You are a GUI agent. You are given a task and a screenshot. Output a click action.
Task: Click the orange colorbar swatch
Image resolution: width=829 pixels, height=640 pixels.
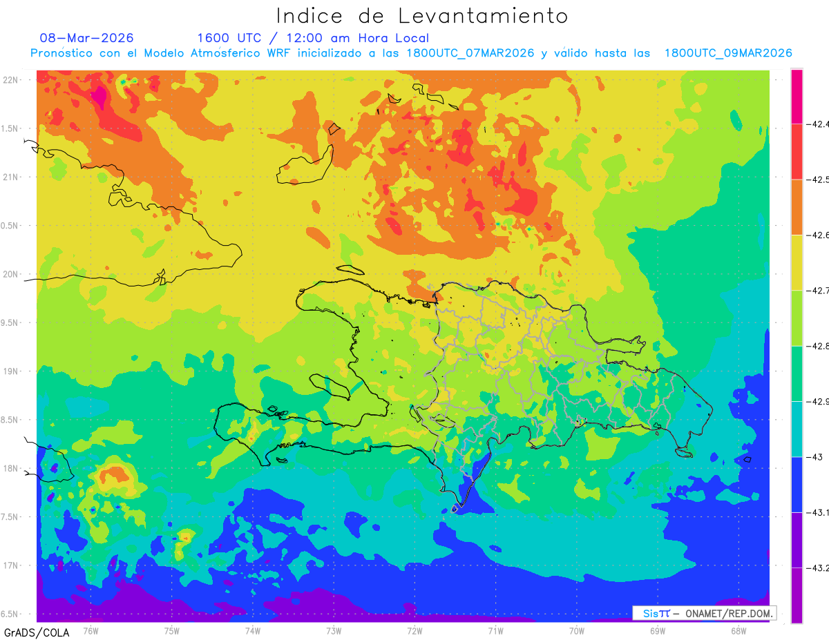pyautogui.click(x=797, y=207)
